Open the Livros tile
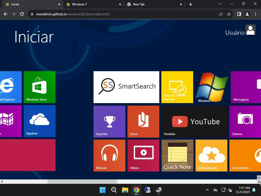This screenshot has width=261, height=196. pos(143,121)
